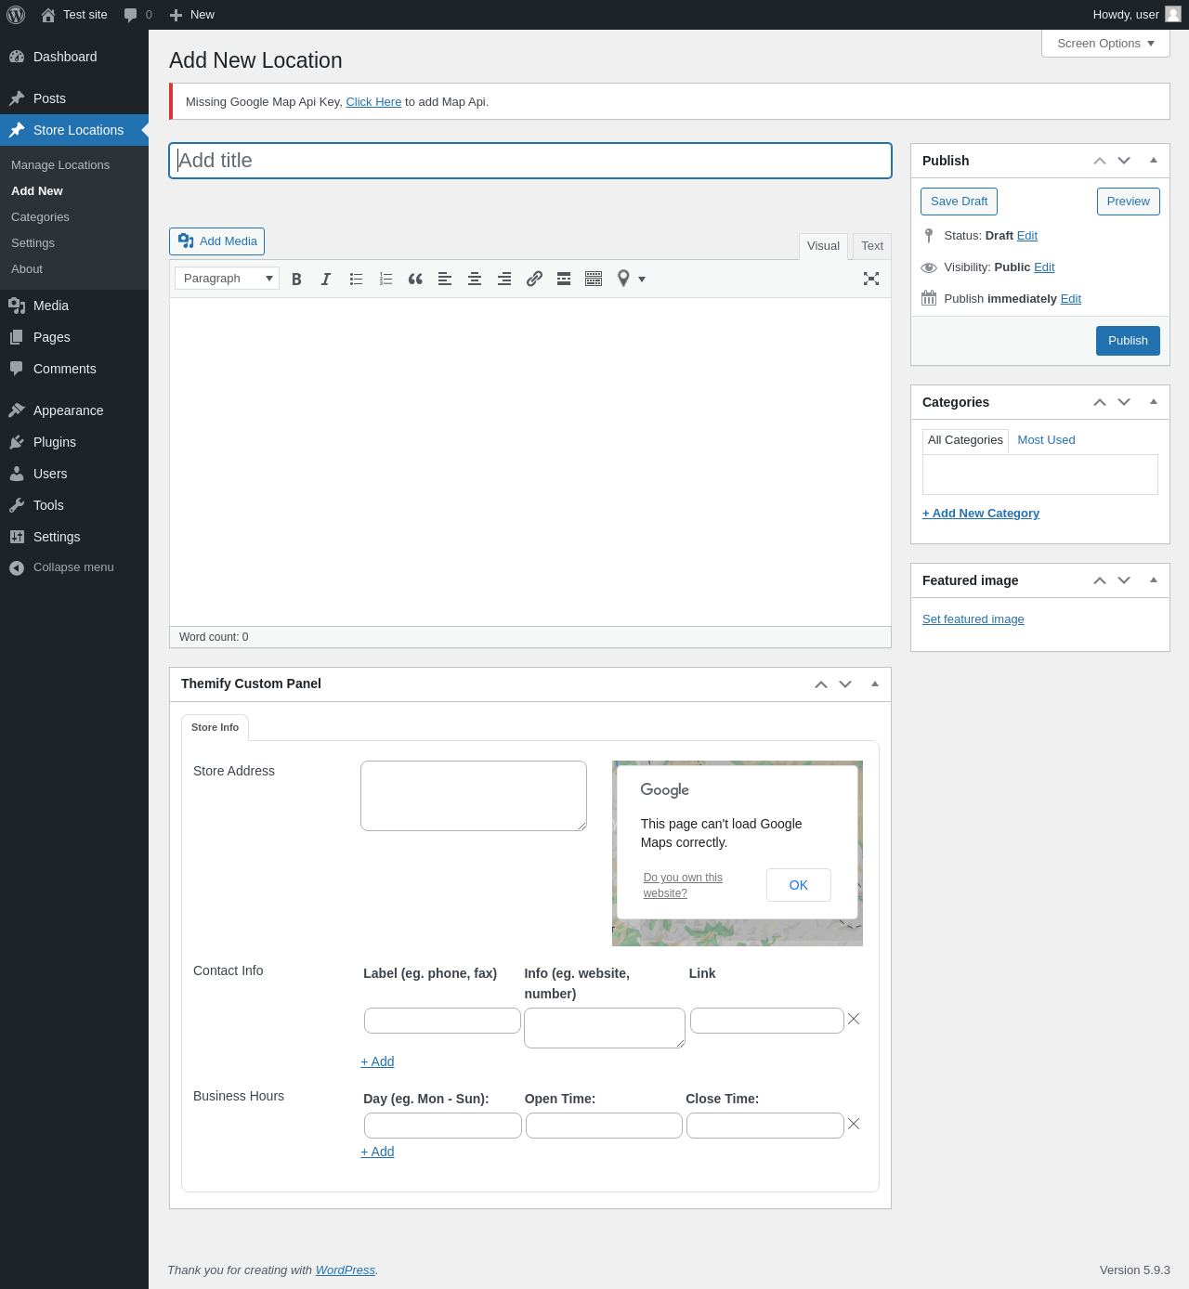This screenshot has height=1289, width=1189.
Task: Save the location as draft
Action: 959,202
